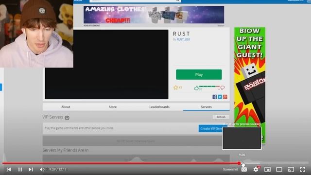Cast the video to a TV

pyautogui.click(x=291, y=170)
